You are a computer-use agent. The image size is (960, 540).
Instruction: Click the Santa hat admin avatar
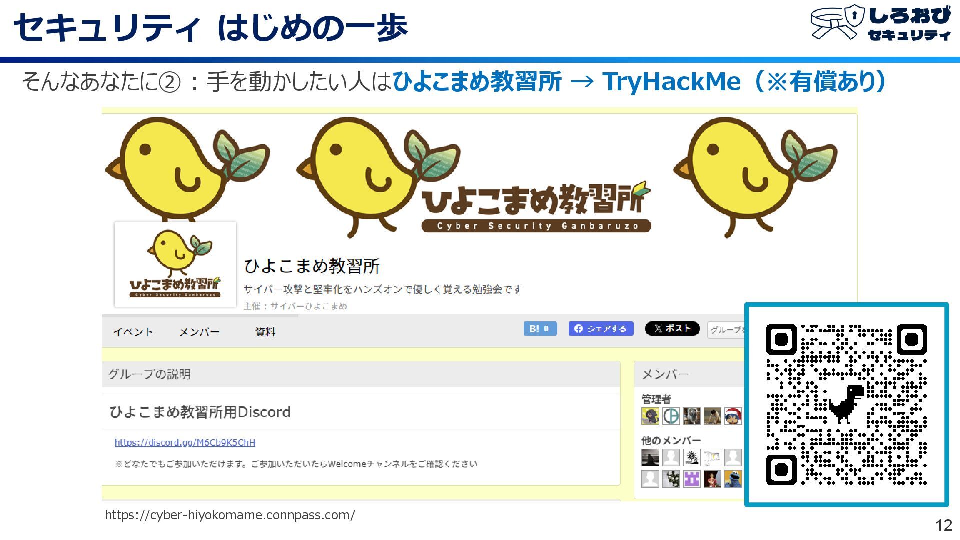(x=733, y=416)
